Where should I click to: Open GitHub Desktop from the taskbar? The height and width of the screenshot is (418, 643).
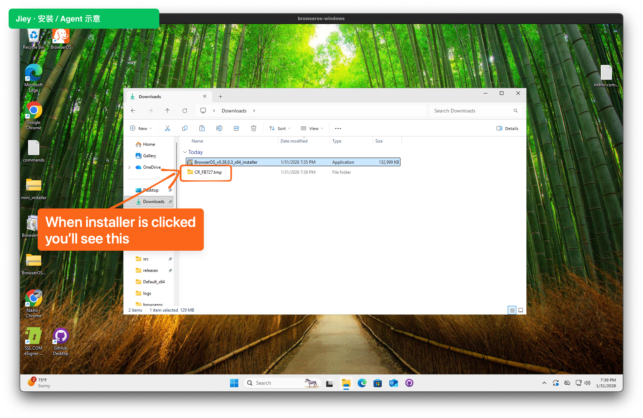[409, 383]
